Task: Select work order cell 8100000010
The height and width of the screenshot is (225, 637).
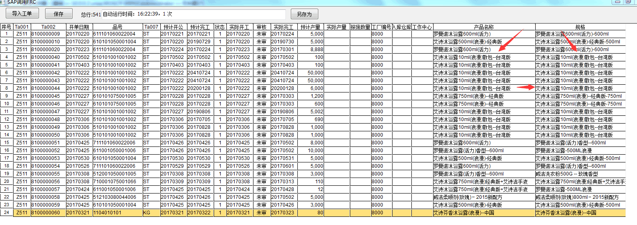Action: pyautogui.click(x=48, y=42)
